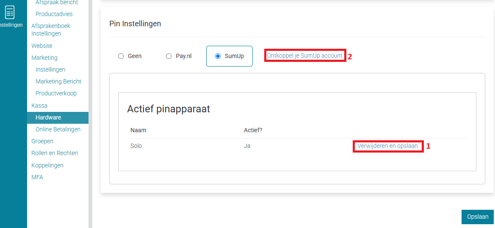Screen dimensions: 495x228
Task: Click Verwijderen en opslaan for Solo
Action: pyautogui.click(x=387, y=146)
